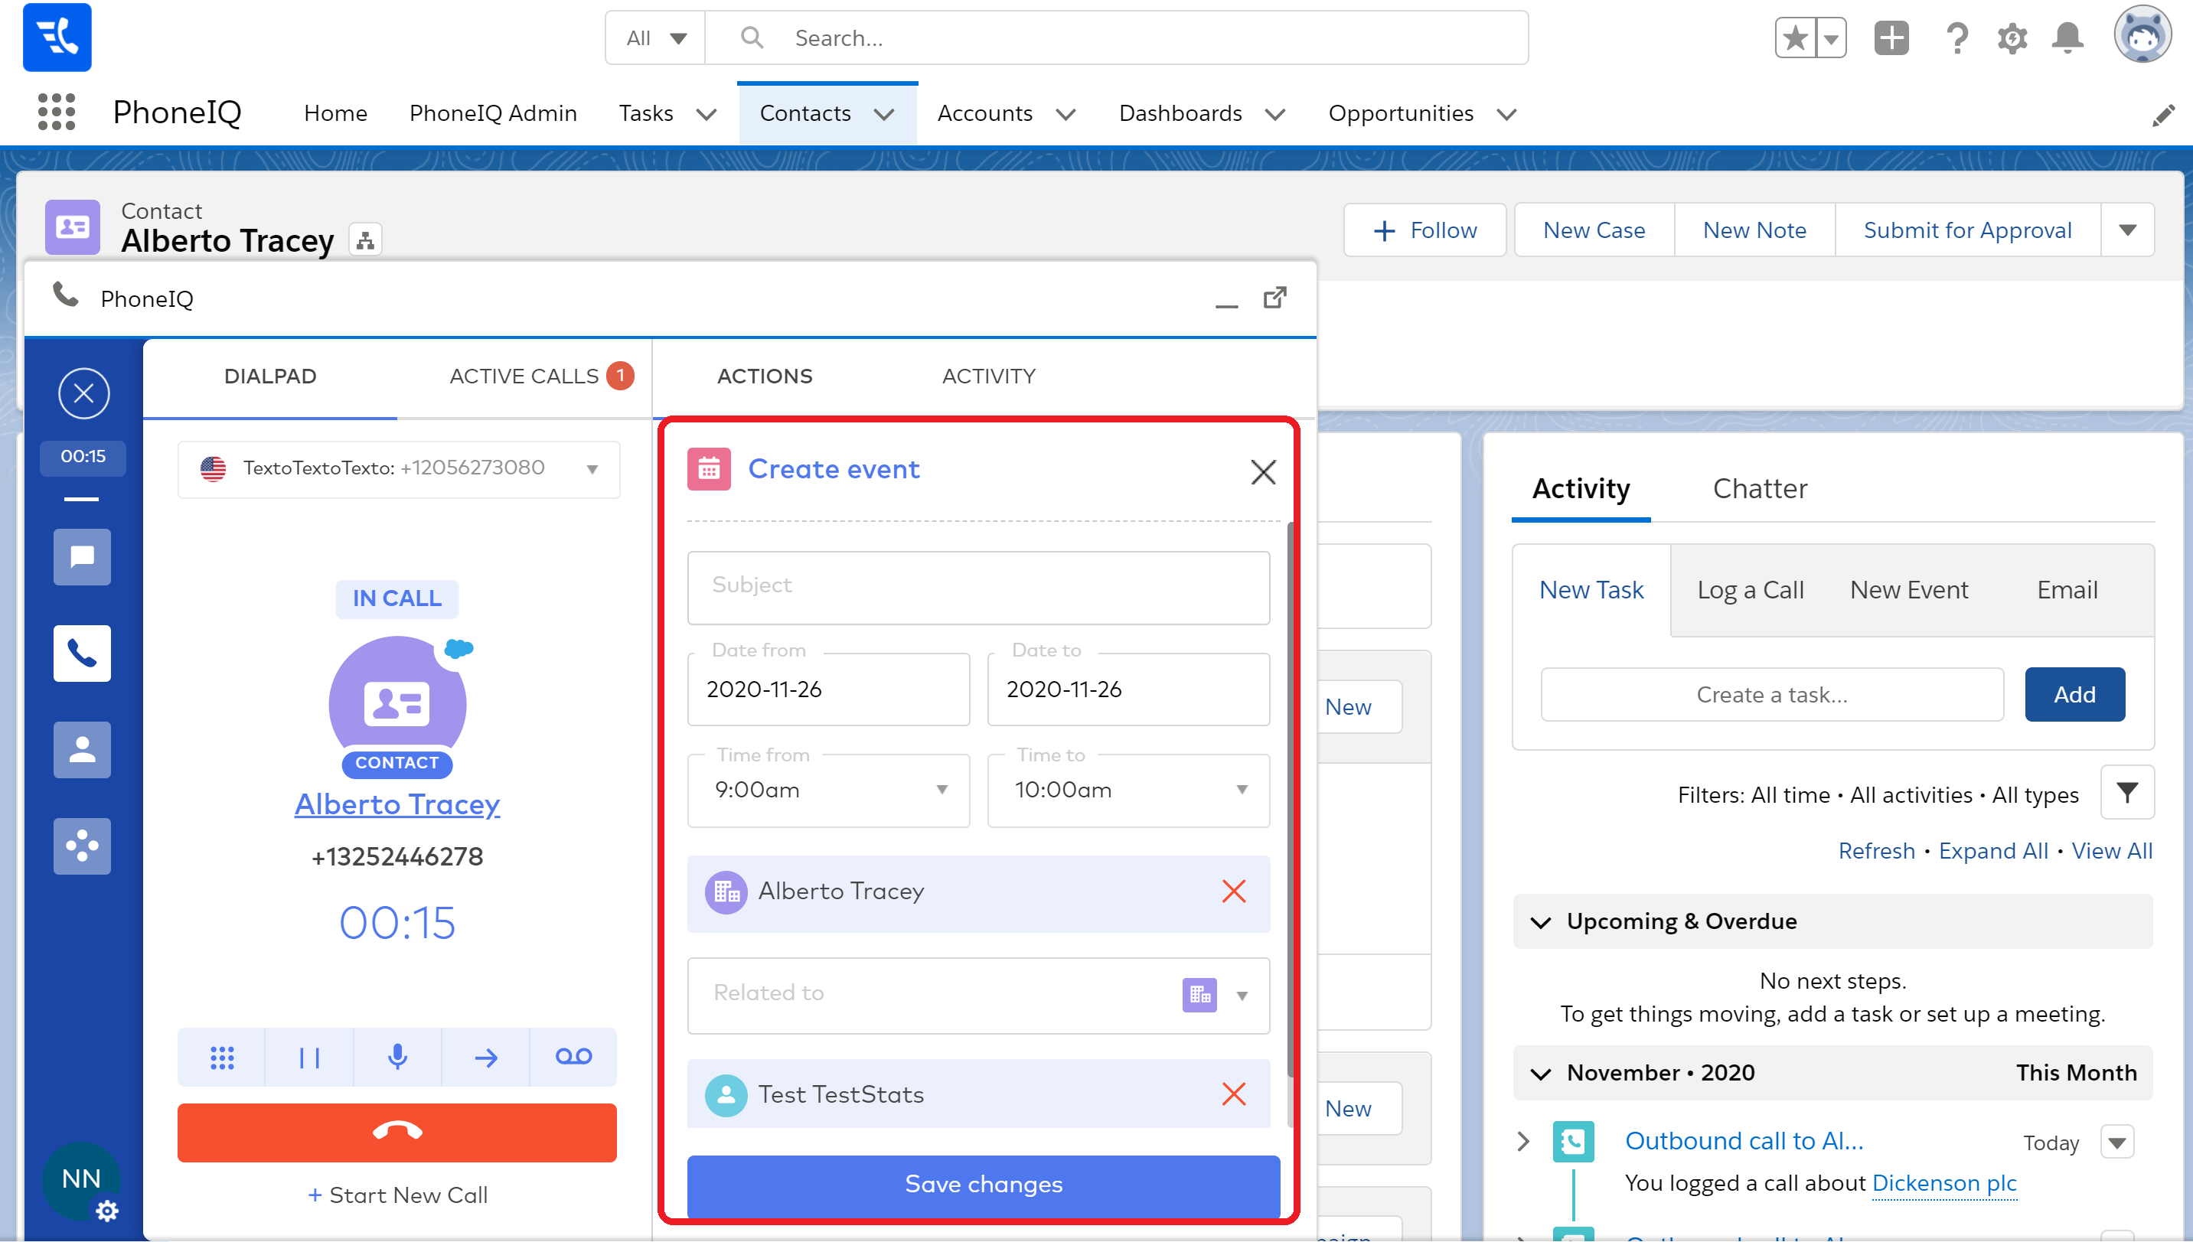Drop a voicemail with the voicemail icon

point(573,1058)
